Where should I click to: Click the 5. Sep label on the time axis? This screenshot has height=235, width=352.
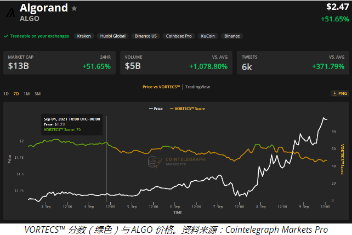tap(132, 207)
